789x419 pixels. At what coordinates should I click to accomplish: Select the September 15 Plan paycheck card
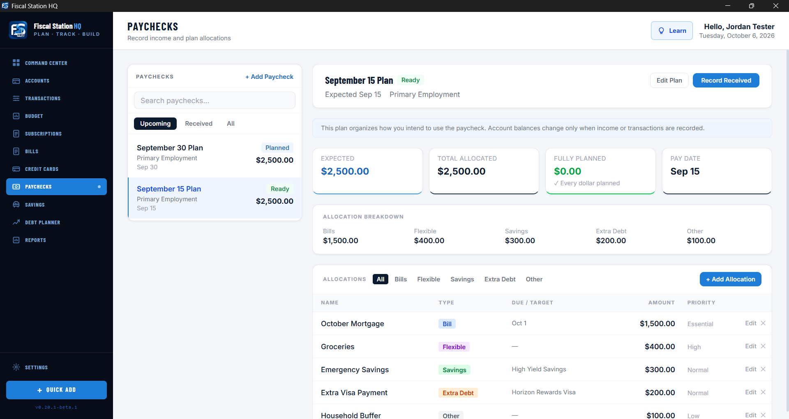coord(215,198)
